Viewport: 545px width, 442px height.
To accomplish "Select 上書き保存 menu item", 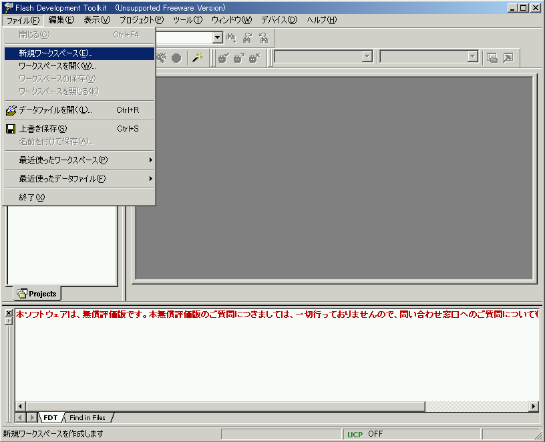I will 79,129.
